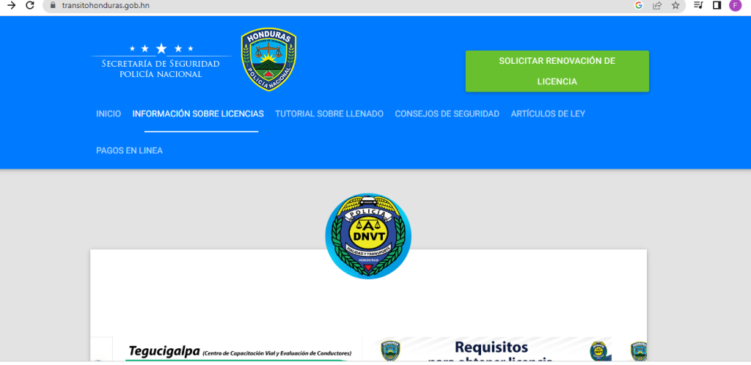The height and width of the screenshot is (365, 751).
Task: Click DNVT badge right of Requisitos heading
Action: [x=598, y=351]
